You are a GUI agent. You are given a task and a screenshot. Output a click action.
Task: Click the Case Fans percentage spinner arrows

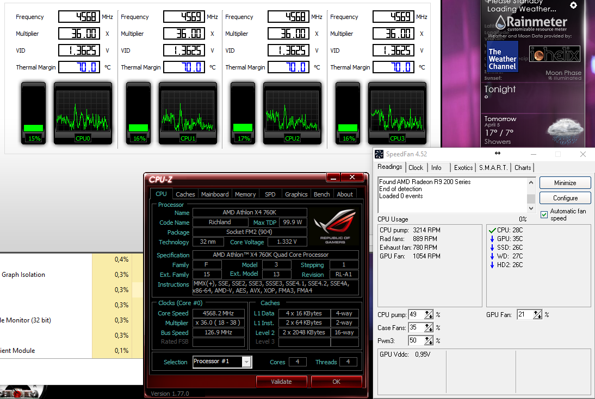pyautogui.click(x=429, y=327)
